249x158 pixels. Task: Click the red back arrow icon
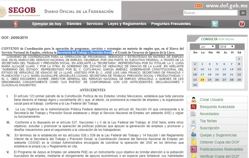click(x=16, y=24)
